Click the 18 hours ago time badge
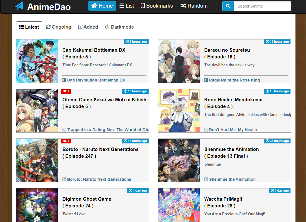The height and width of the screenshot is (222, 306). [x=135, y=141]
